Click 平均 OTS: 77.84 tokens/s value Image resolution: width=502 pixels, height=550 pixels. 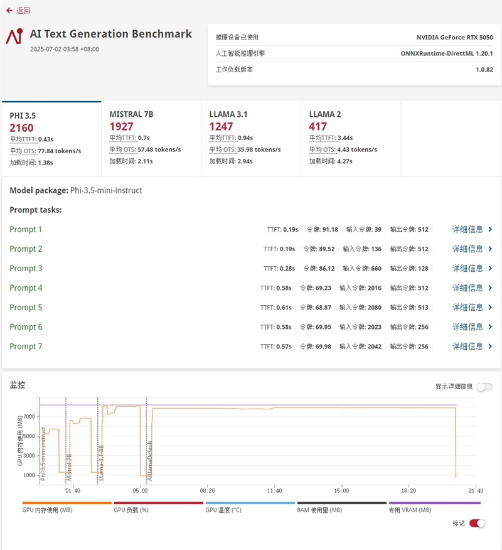pos(45,151)
